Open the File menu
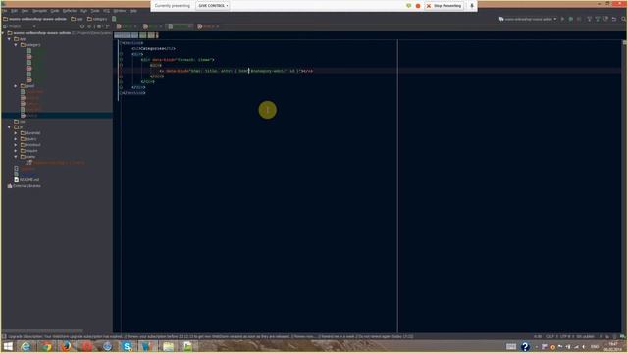 4,11
